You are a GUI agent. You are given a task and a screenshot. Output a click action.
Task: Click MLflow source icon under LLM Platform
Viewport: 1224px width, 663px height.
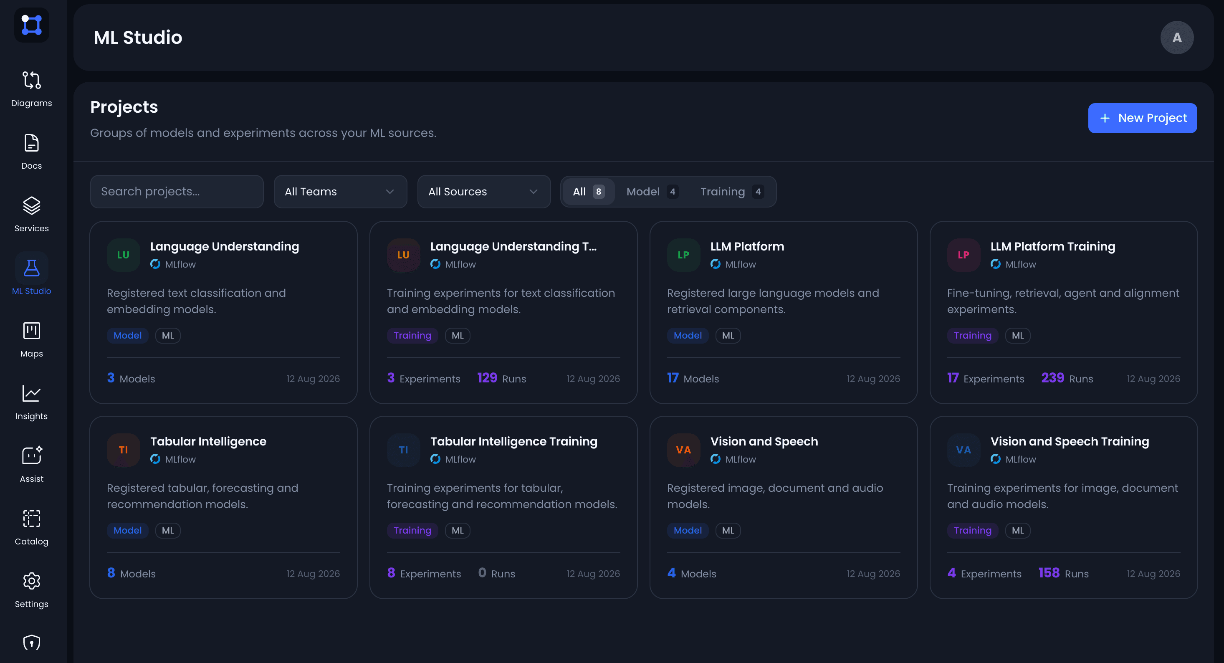pos(716,264)
